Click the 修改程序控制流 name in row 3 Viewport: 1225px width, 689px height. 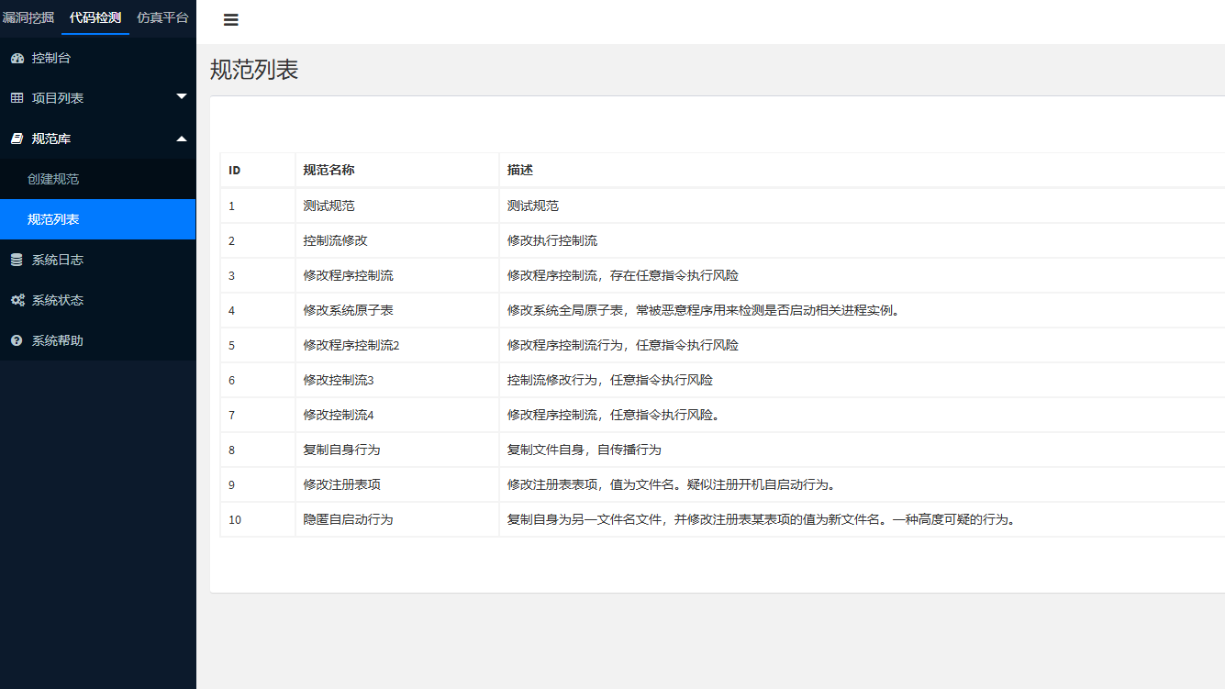[x=349, y=275]
